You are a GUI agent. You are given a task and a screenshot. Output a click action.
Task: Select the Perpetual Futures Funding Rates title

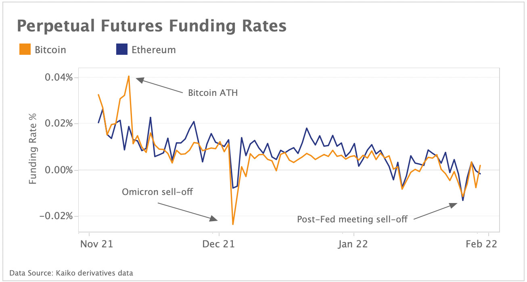(x=152, y=26)
